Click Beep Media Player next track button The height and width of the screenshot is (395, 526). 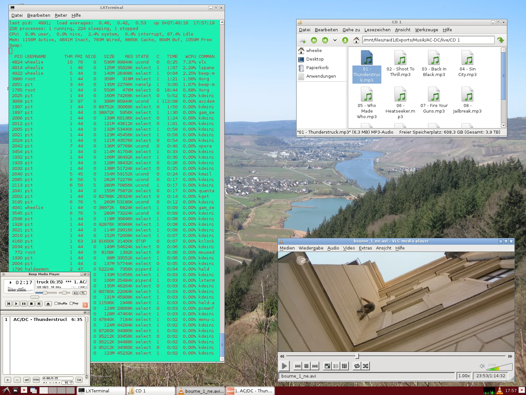coord(39,303)
